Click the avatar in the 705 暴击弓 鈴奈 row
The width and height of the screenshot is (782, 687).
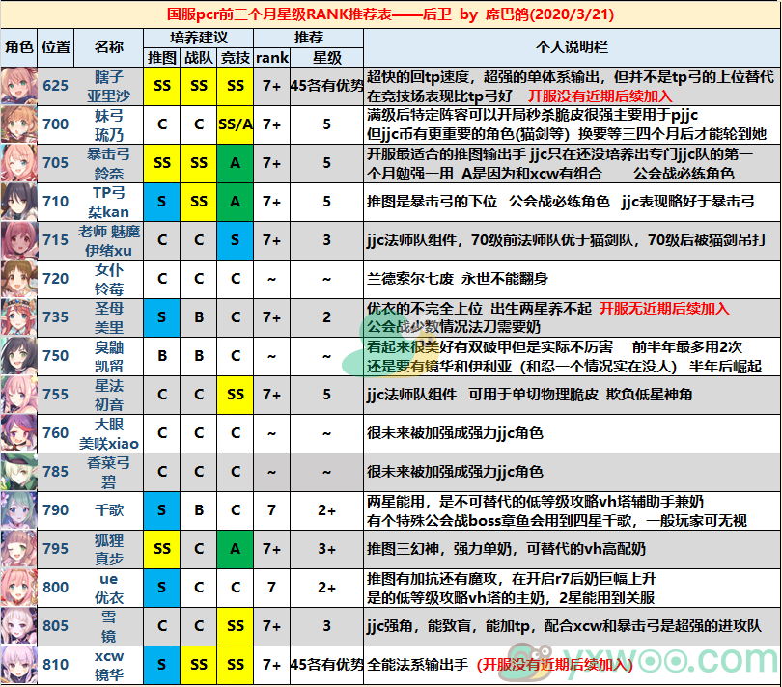coord(19,163)
